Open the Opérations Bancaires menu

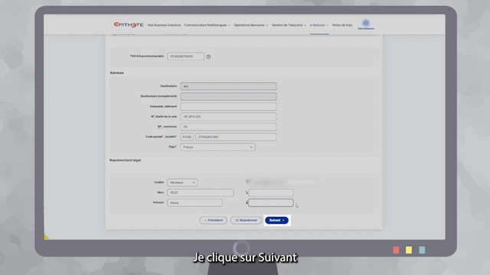tap(251, 25)
